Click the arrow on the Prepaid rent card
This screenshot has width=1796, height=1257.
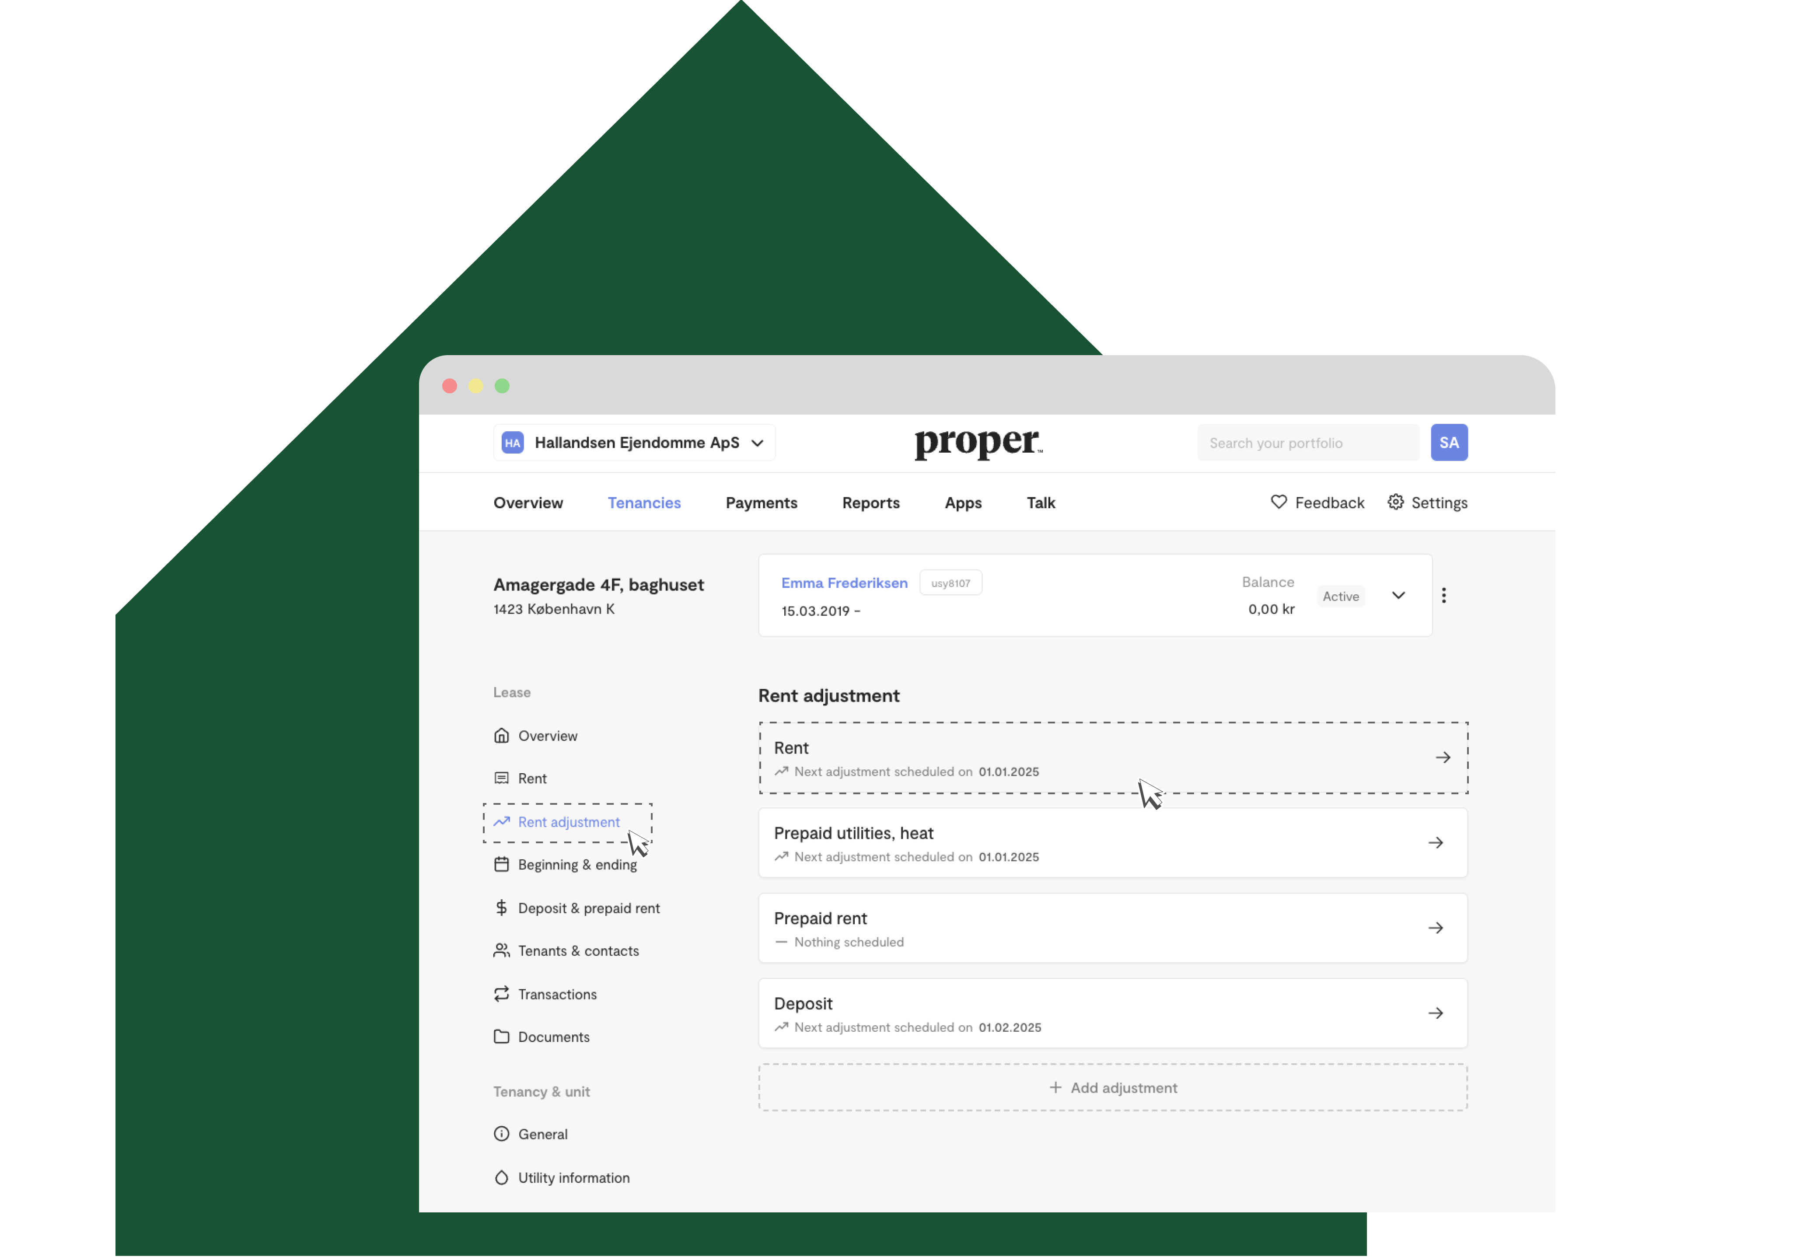(1436, 928)
